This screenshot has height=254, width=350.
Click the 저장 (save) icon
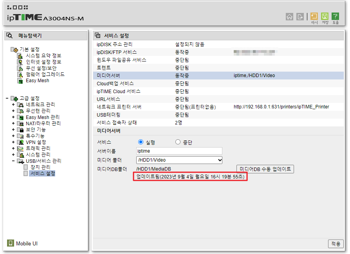point(325,16)
